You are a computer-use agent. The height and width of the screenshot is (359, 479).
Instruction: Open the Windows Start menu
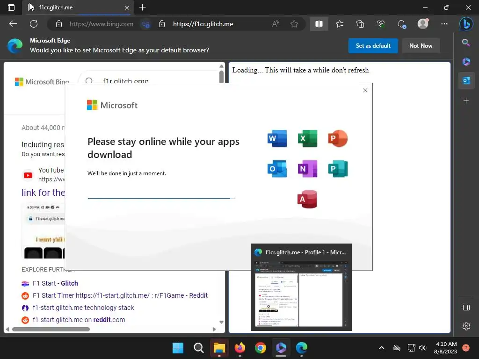(x=178, y=348)
